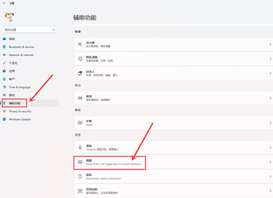
Task: Open the eye control icon
Action: coord(80,191)
